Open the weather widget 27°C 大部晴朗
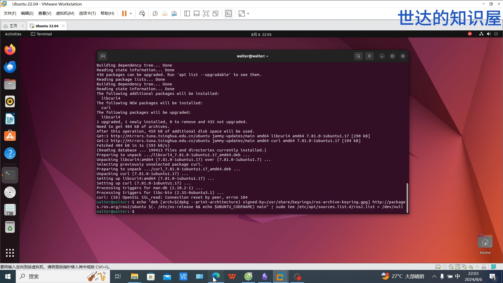 pos(402,276)
